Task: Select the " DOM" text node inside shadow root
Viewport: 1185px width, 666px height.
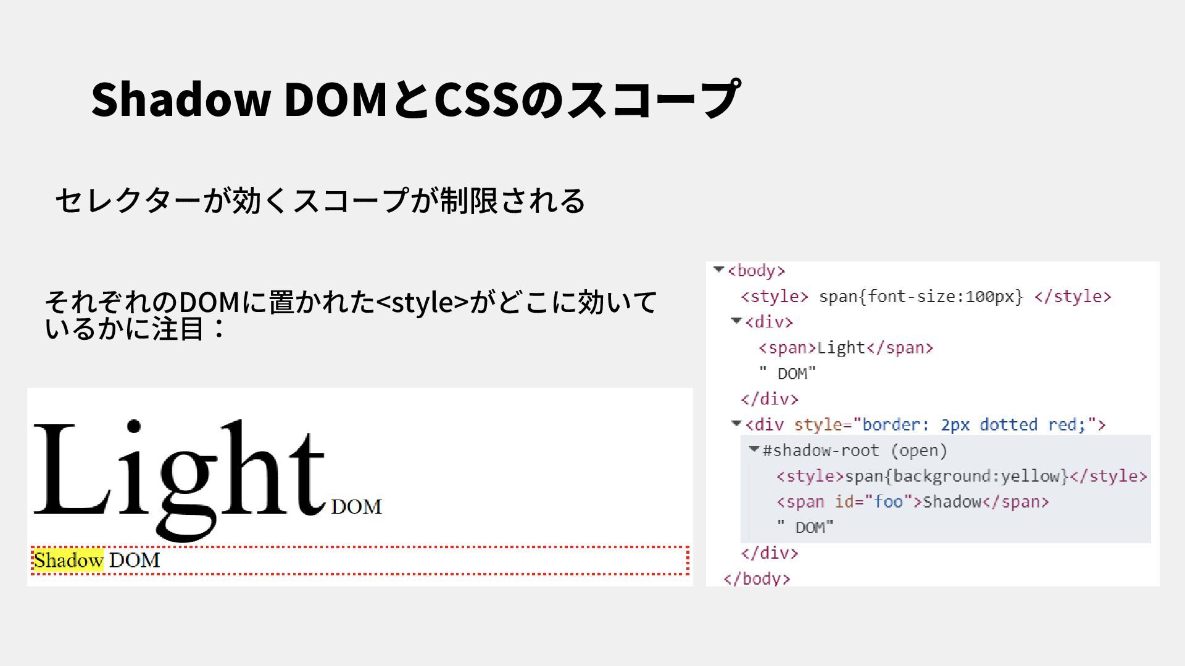Action: pyautogui.click(x=805, y=528)
